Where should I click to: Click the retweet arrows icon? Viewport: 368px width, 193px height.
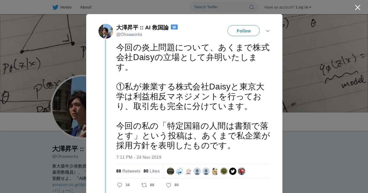[x=144, y=185]
